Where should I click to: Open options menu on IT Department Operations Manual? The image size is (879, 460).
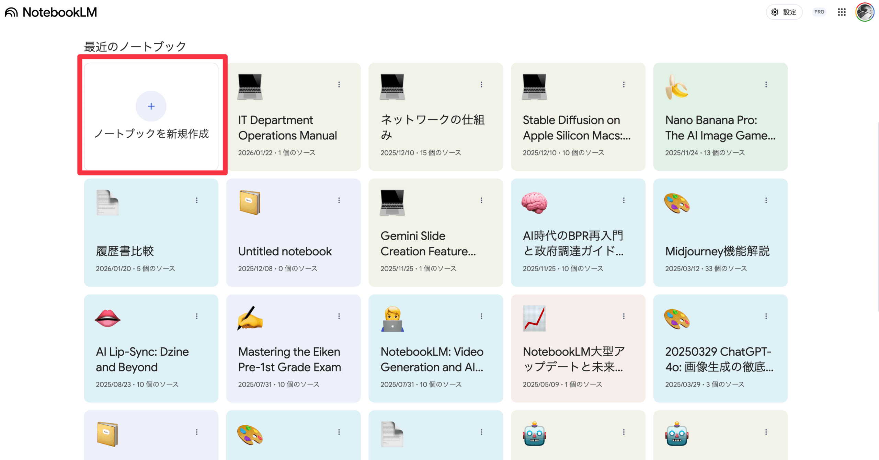pos(339,84)
